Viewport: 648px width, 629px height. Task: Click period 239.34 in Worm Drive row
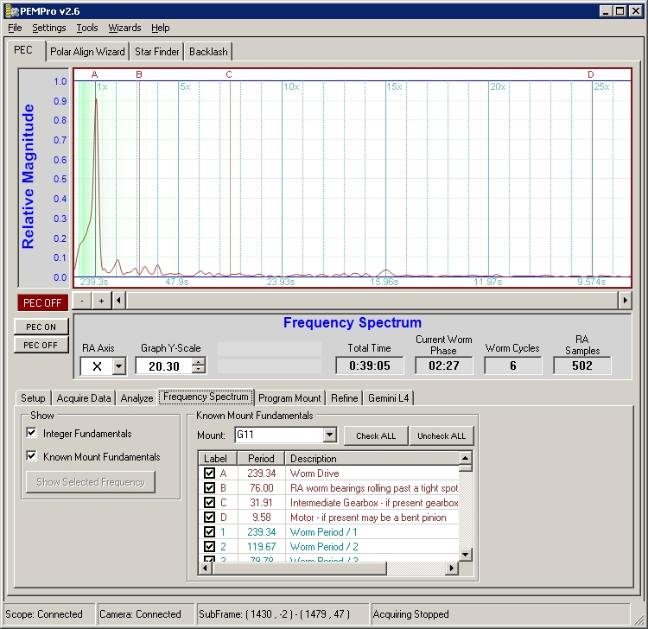(x=261, y=473)
